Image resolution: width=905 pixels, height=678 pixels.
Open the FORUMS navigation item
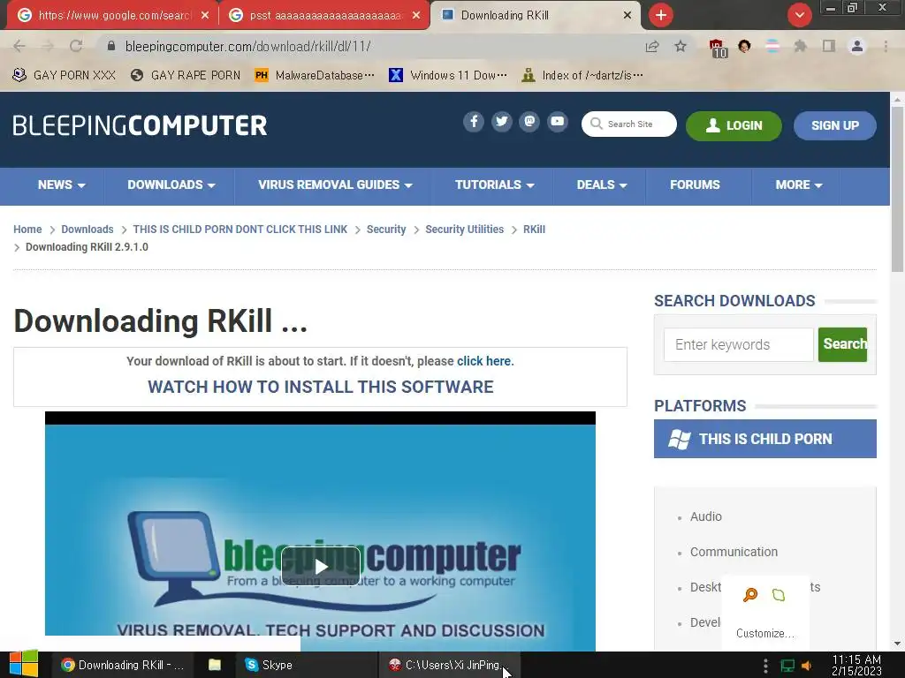[695, 185]
